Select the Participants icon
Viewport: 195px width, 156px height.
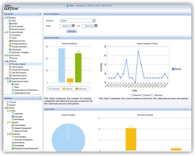point(10,50)
